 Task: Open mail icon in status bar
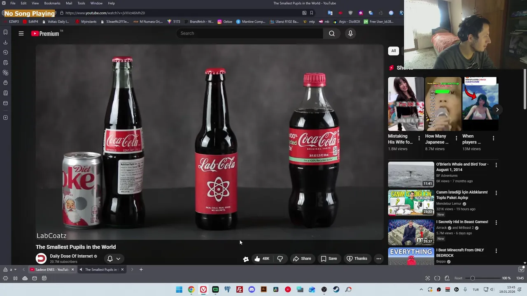[35, 278]
